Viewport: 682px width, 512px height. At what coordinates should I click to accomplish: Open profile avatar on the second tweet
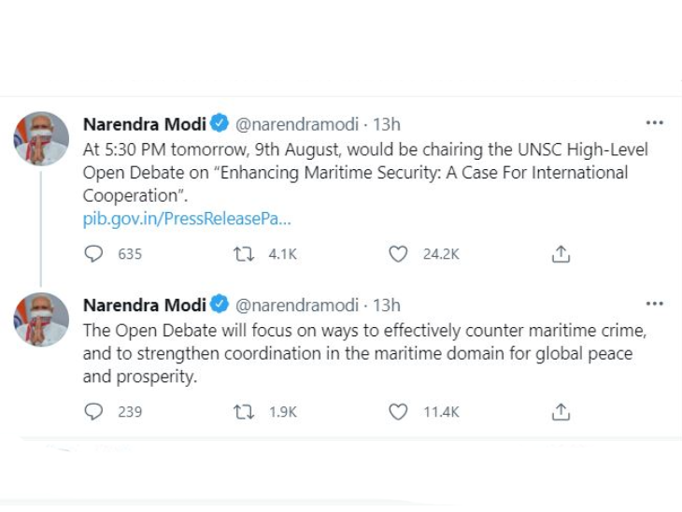pyautogui.click(x=41, y=320)
